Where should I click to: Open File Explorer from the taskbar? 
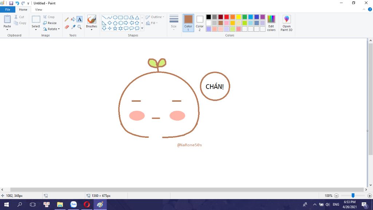click(x=60, y=204)
